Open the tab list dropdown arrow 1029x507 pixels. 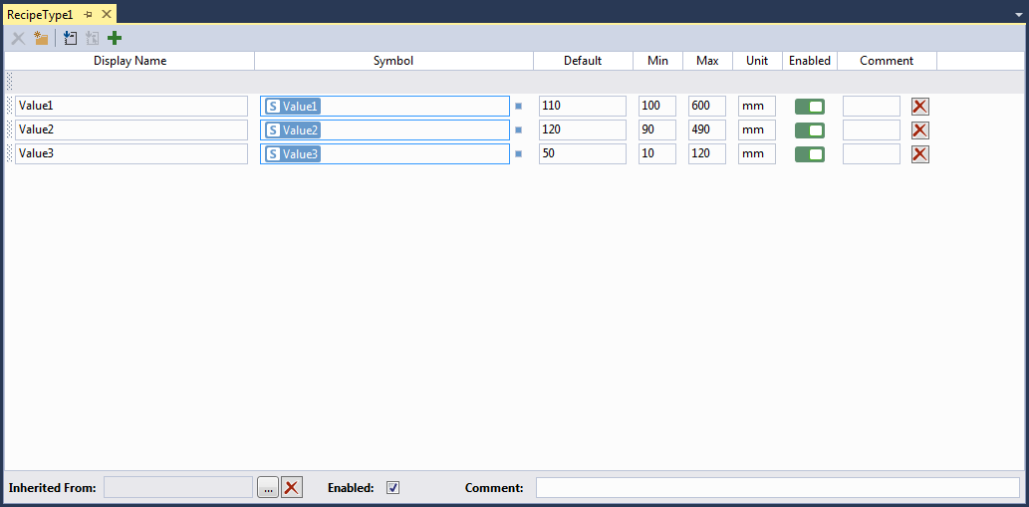click(x=1018, y=14)
